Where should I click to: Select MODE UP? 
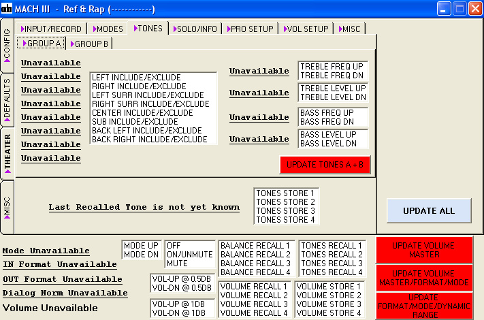click(141, 246)
